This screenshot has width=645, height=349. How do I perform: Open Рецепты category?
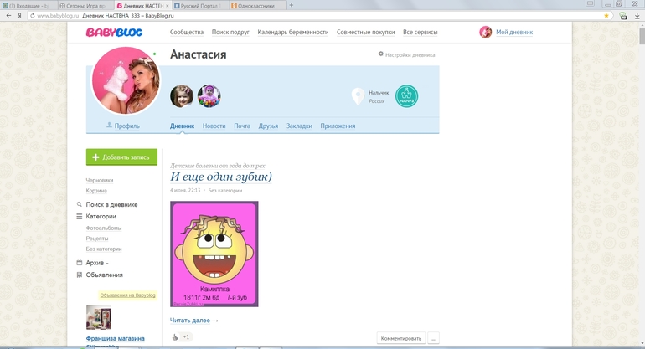pyautogui.click(x=97, y=239)
